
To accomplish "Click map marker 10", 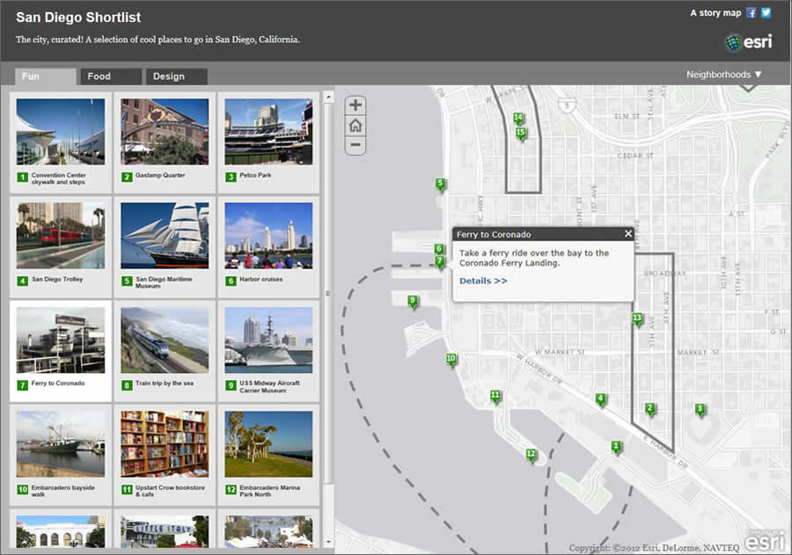I will point(451,360).
